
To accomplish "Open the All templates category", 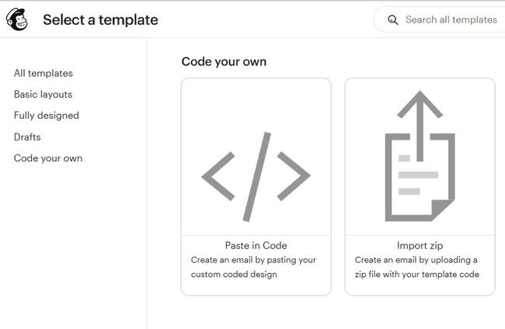I will (x=44, y=73).
